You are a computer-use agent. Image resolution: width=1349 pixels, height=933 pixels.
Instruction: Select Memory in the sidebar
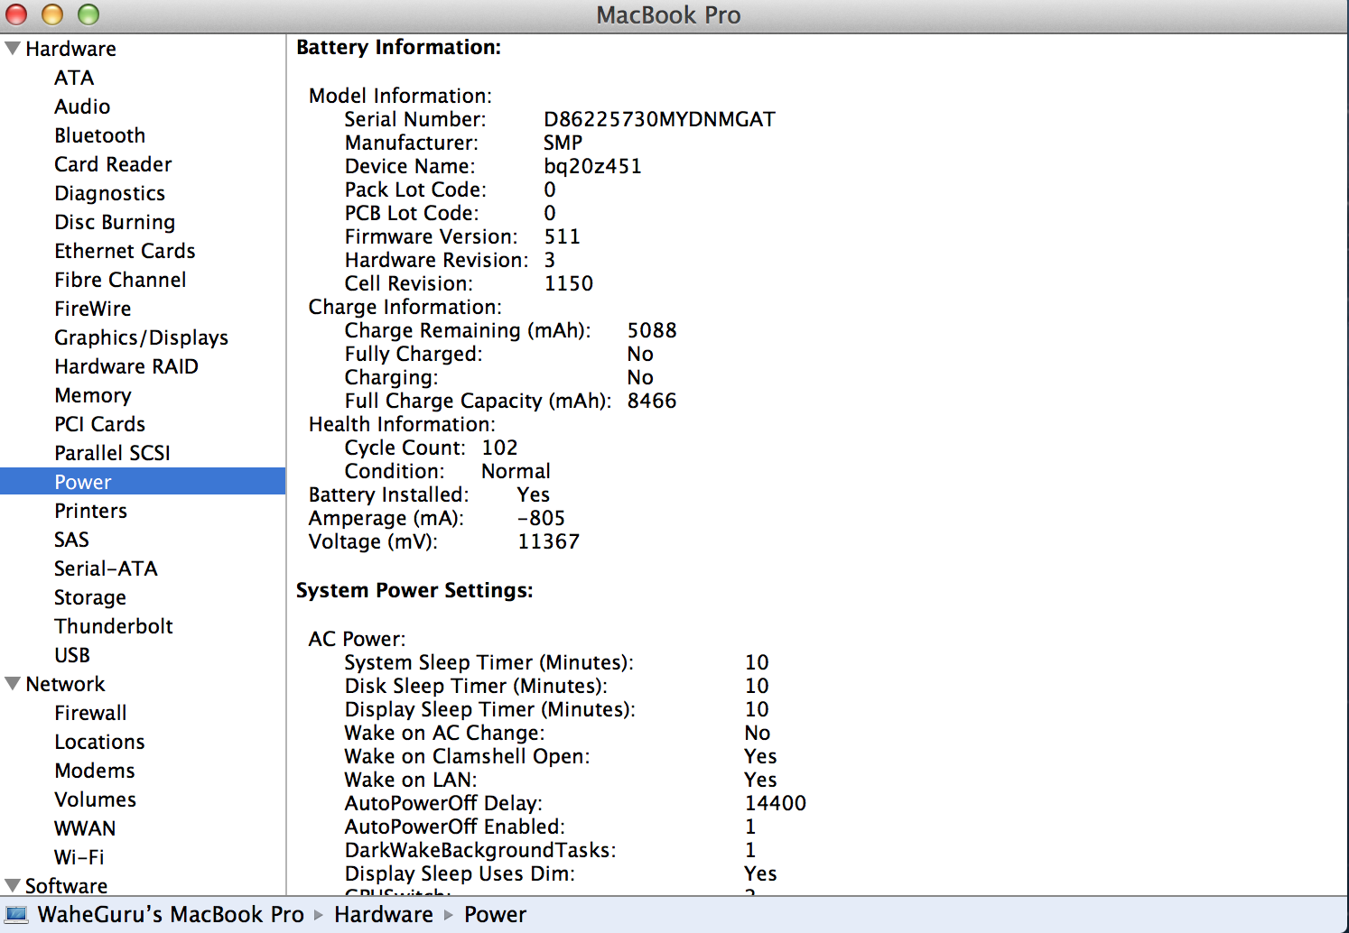[92, 395]
